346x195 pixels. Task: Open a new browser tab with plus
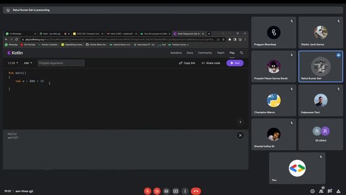pyautogui.click(x=209, y=34)
